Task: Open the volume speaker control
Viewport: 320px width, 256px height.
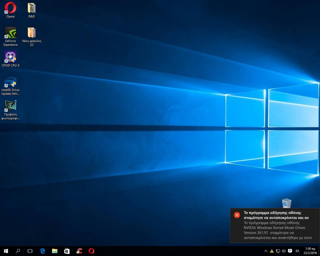Action: pos(284,251)
